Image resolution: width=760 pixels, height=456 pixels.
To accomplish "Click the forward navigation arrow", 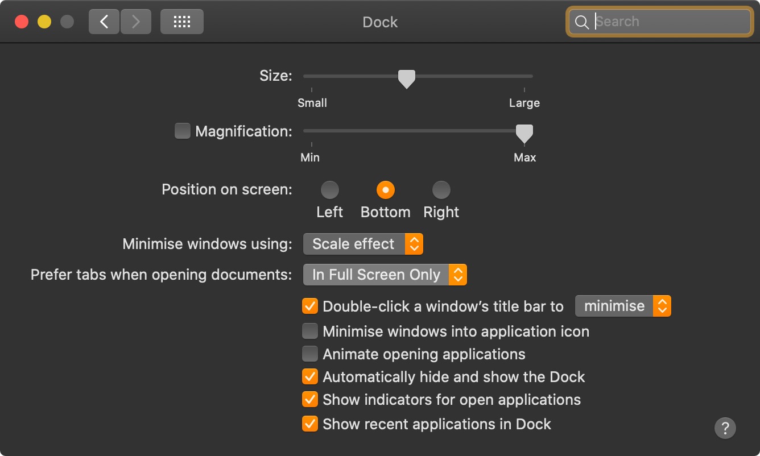I will coord(135,22).
